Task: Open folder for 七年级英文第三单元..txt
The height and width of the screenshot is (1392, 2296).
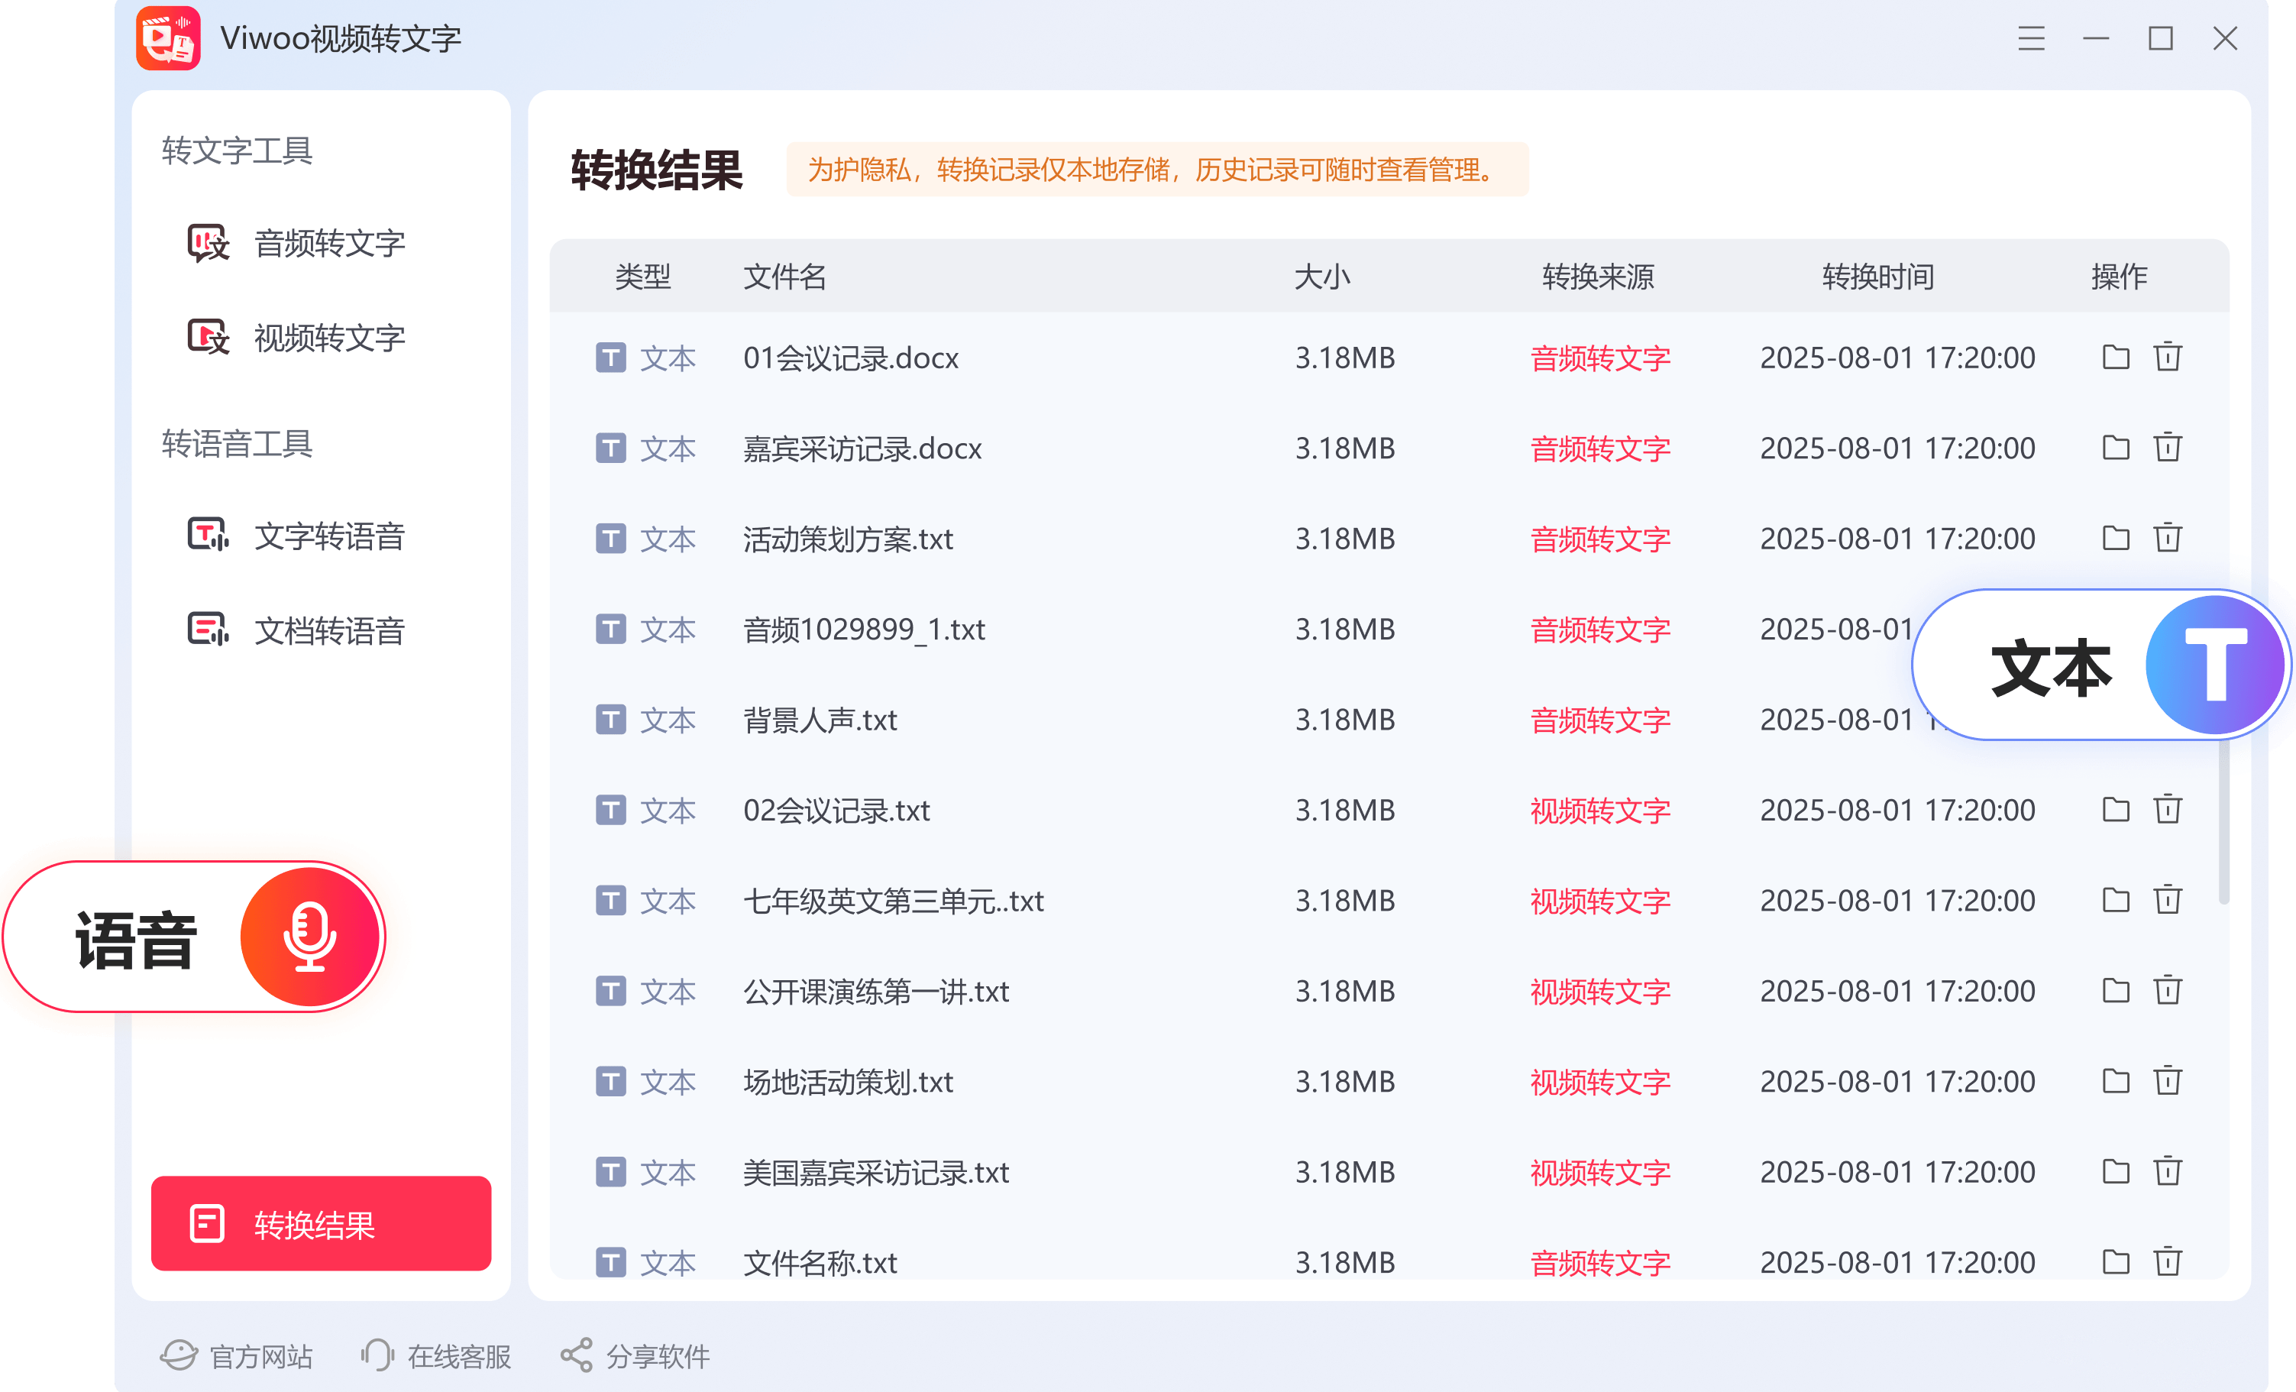Action: coord(2115,900)
